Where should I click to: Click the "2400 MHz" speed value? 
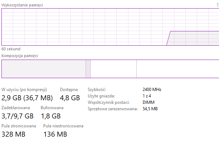point(152,90)
